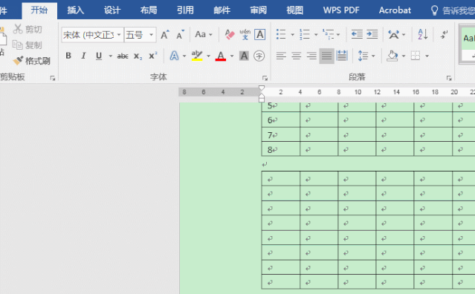Open the 视图 (View) tab

click(295, 10)
